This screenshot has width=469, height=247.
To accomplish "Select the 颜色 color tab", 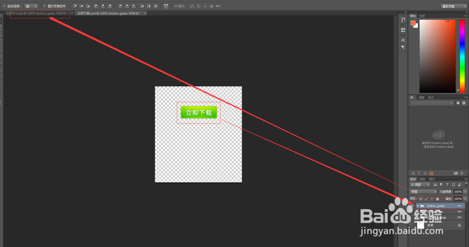I will (x=413, y=16).
